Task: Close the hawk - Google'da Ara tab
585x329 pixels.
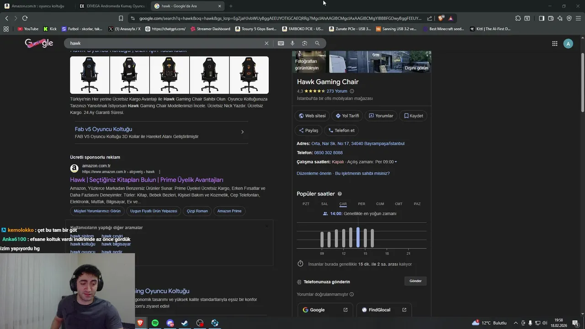Action: 219,6
